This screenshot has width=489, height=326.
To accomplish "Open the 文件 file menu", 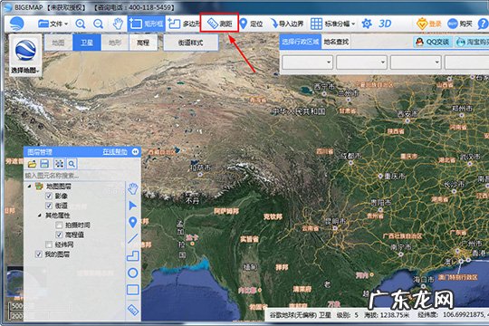I will 53,24.
